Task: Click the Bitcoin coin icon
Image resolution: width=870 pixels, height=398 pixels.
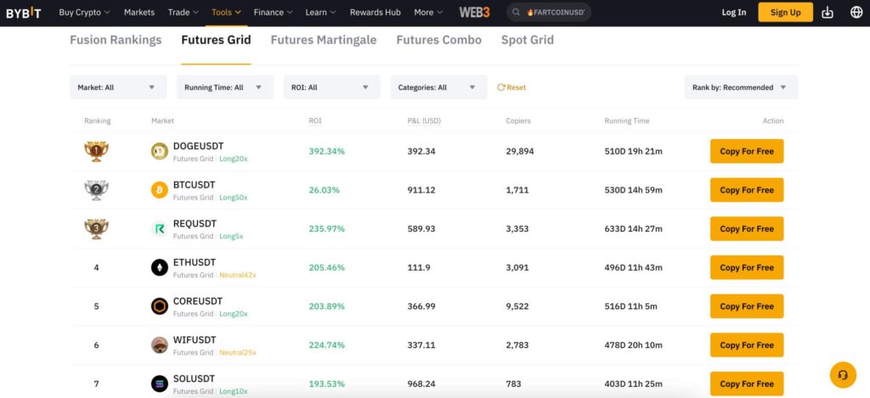Action: coord(159,190)
